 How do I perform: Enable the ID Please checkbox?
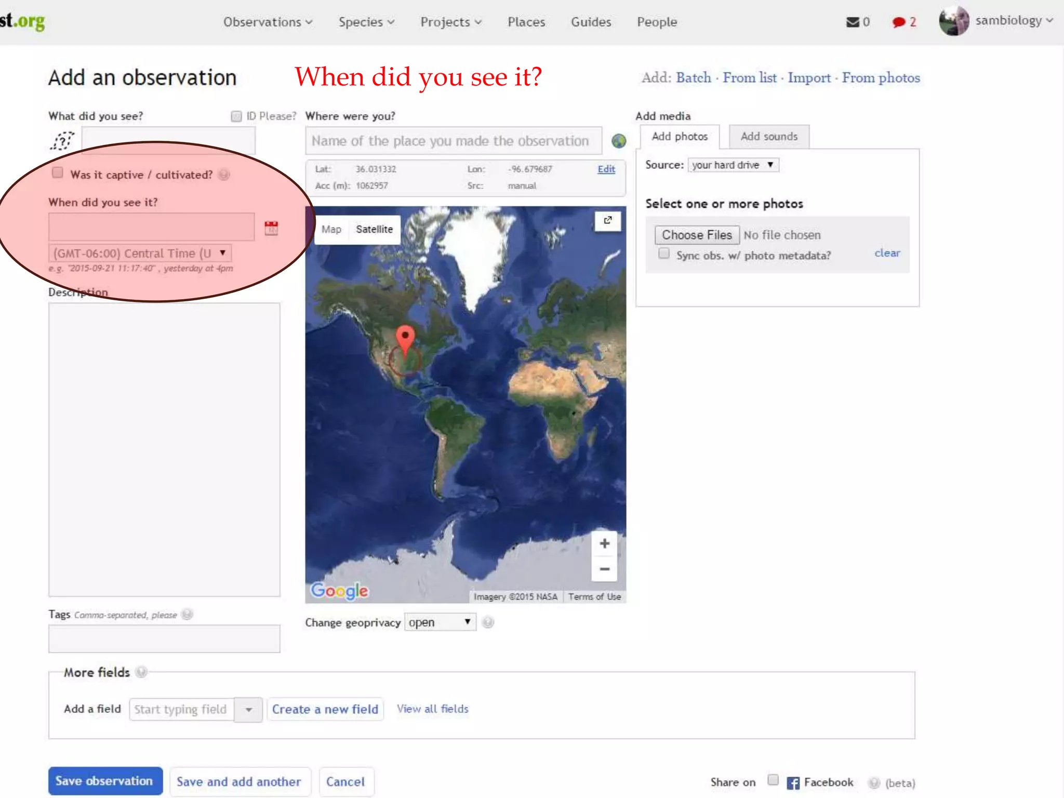236,116
